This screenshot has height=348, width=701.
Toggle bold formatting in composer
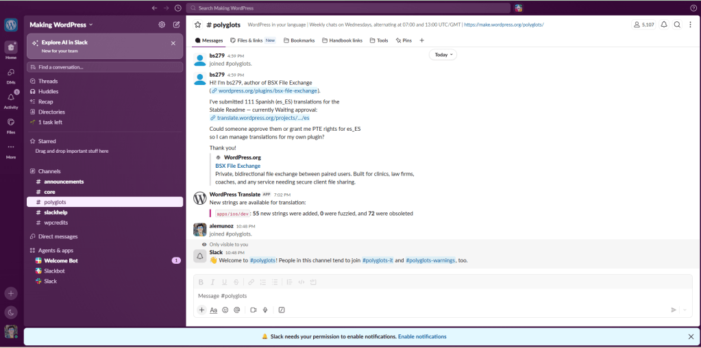click(x=201, y=282)
